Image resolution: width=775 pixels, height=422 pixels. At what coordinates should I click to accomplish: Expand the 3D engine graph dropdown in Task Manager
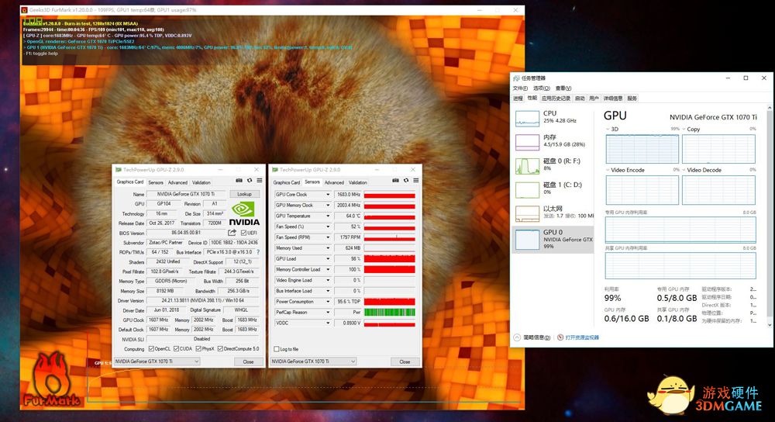[608, 129]
